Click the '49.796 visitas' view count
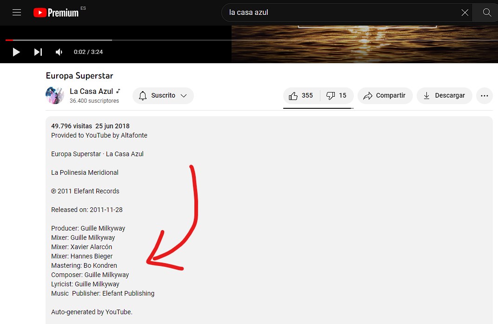The width and height of the screenshot is (498, 324). click(x=72, y=126)
